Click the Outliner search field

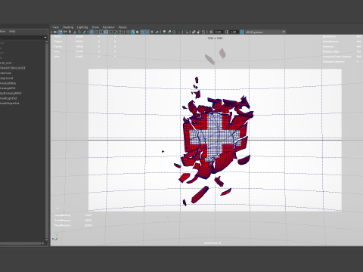(x=22, y=38)
